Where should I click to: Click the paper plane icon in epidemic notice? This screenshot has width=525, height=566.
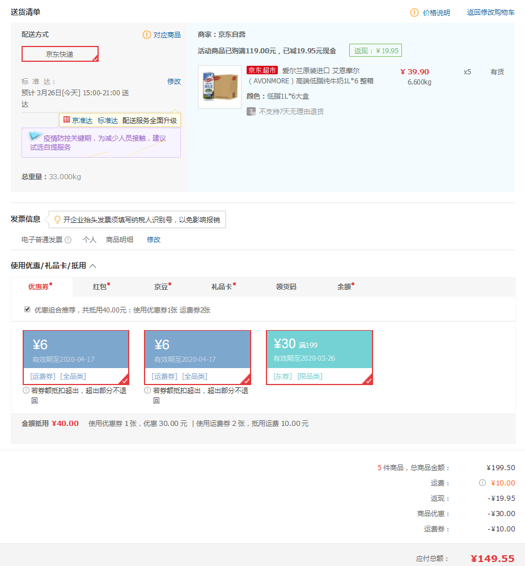tap(35, 136)
